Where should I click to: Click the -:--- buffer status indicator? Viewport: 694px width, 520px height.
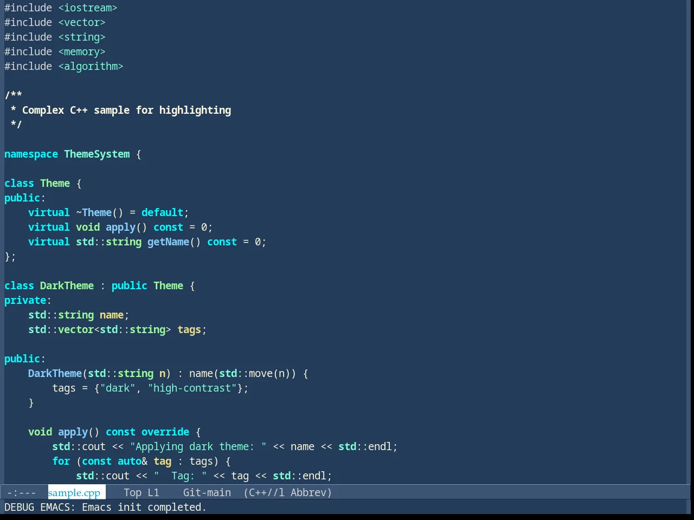click(22, 493)
